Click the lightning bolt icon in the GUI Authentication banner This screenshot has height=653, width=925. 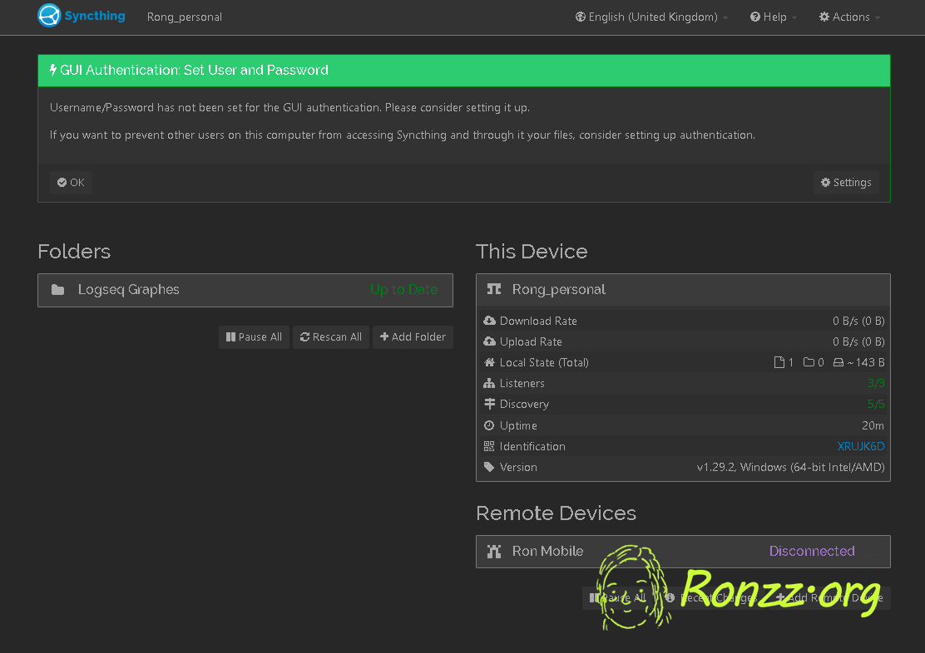[x=53, y=70]
